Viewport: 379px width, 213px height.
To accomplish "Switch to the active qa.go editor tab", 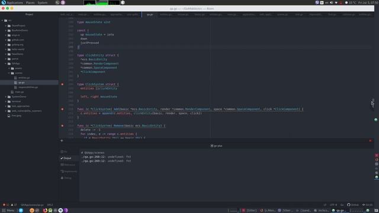I will [150, 14].
